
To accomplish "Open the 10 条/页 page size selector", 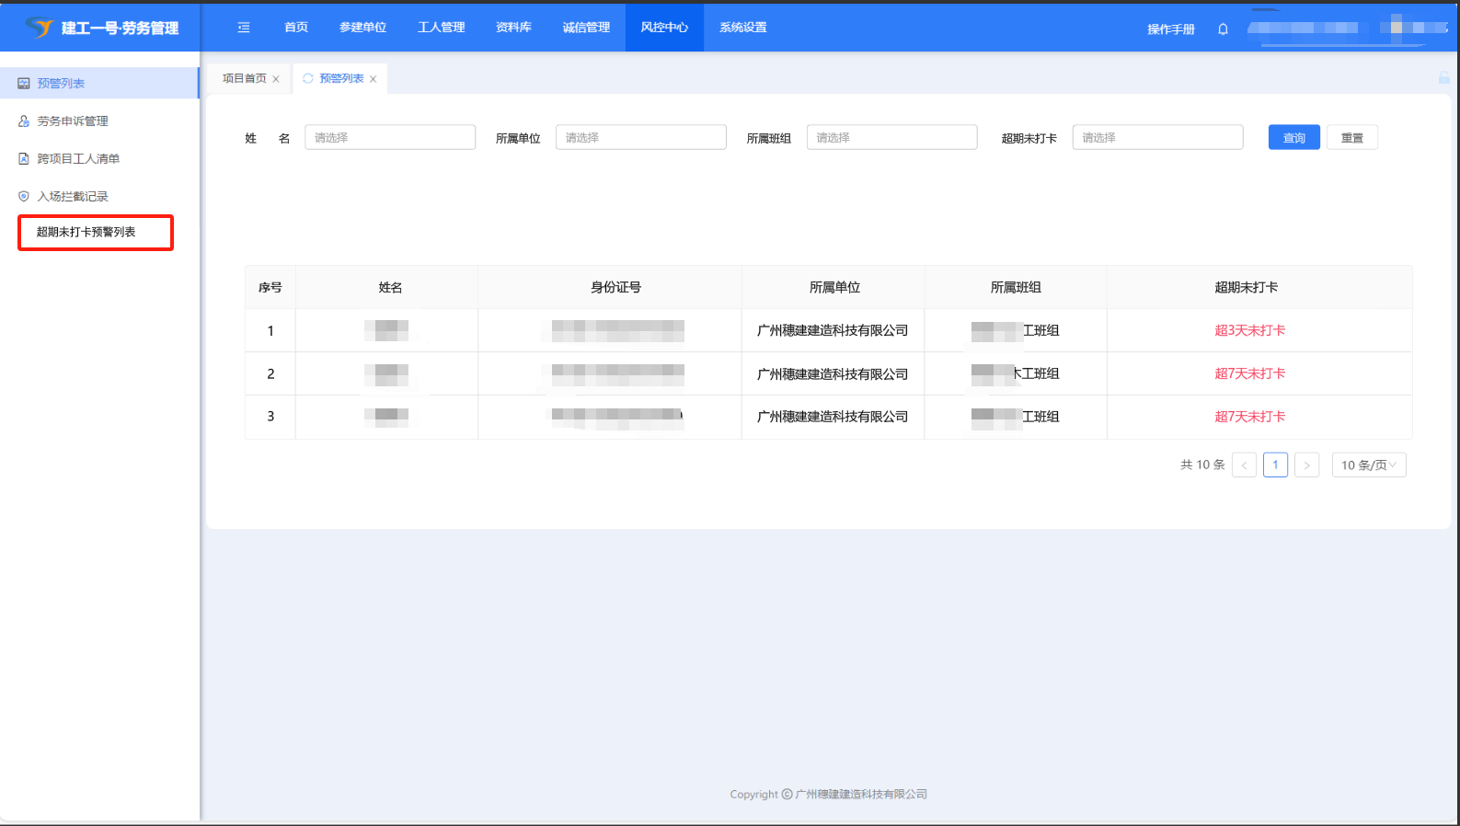I will (1368, 465).
